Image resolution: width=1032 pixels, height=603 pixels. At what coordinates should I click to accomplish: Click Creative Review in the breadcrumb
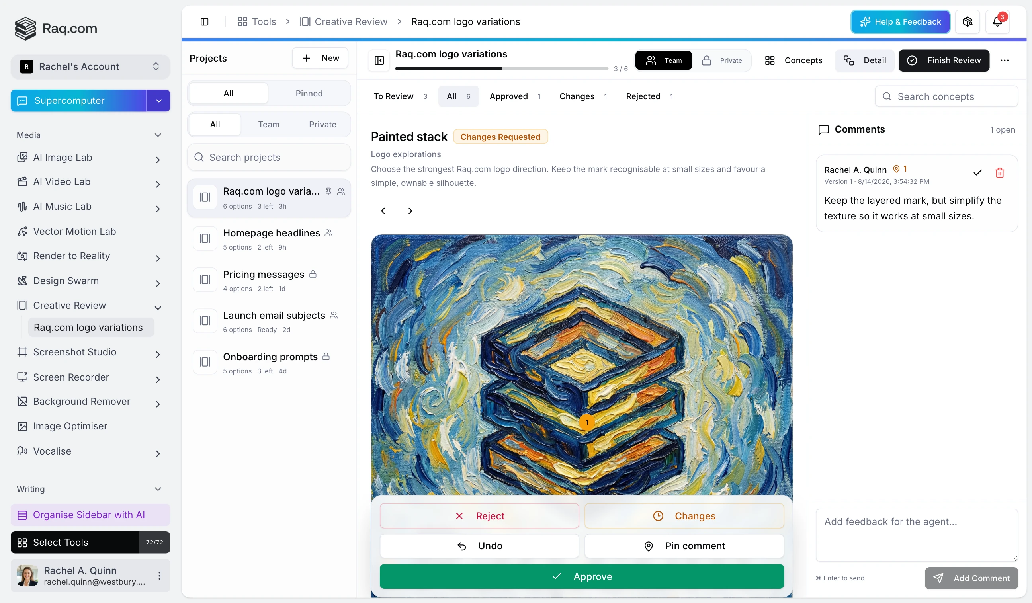click(x=344, y=22)
